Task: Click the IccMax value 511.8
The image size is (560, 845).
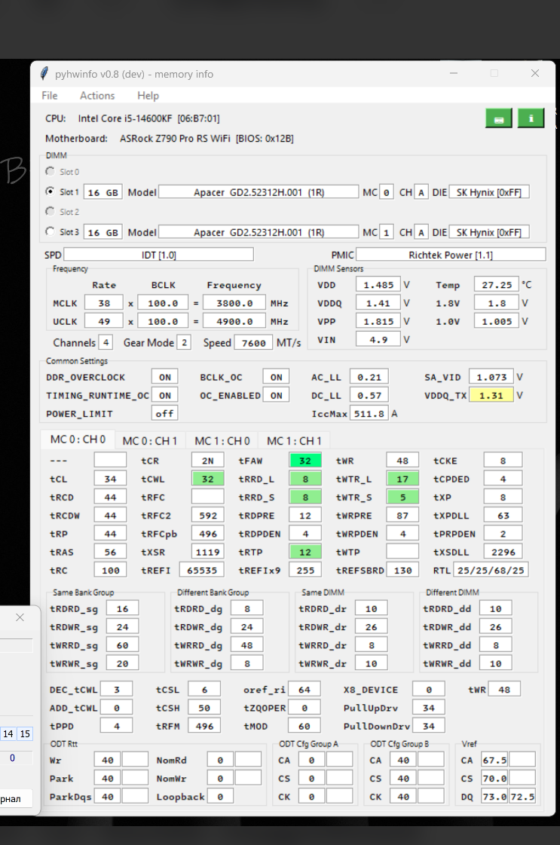Action: pyautogui.click(x=369, y=414)
